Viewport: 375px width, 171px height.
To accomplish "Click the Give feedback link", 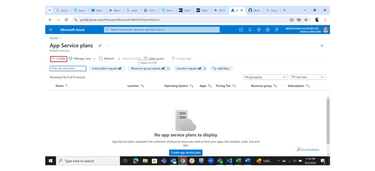I will coord(308,150).
